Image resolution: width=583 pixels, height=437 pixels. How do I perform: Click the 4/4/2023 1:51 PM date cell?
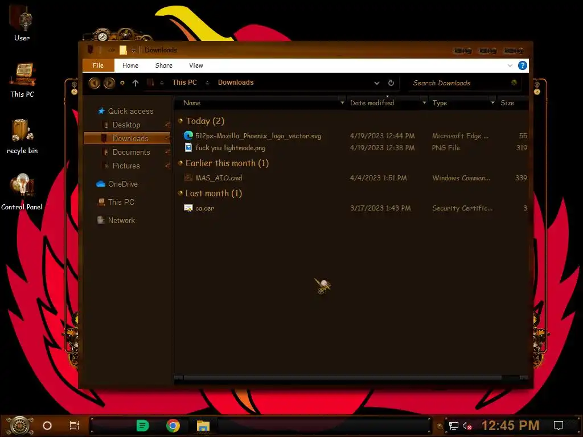(x=378, y=178)
